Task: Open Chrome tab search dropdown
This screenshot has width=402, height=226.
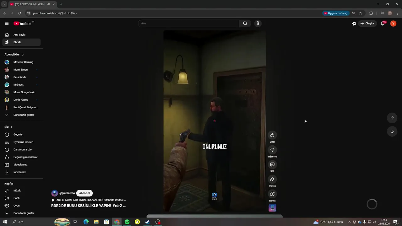Action: point(4,4)
